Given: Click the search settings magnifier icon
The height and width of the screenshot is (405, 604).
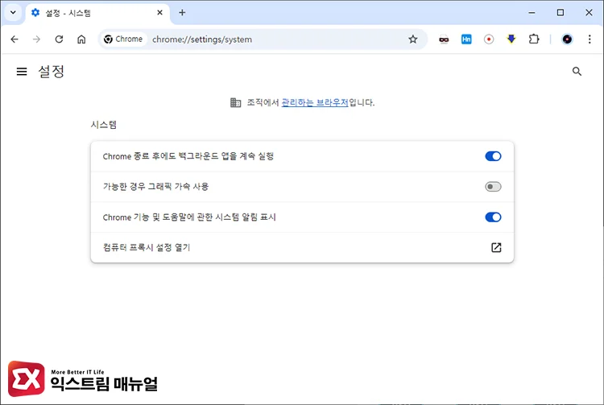Looking at the screenshot, I should click(577, 71).
